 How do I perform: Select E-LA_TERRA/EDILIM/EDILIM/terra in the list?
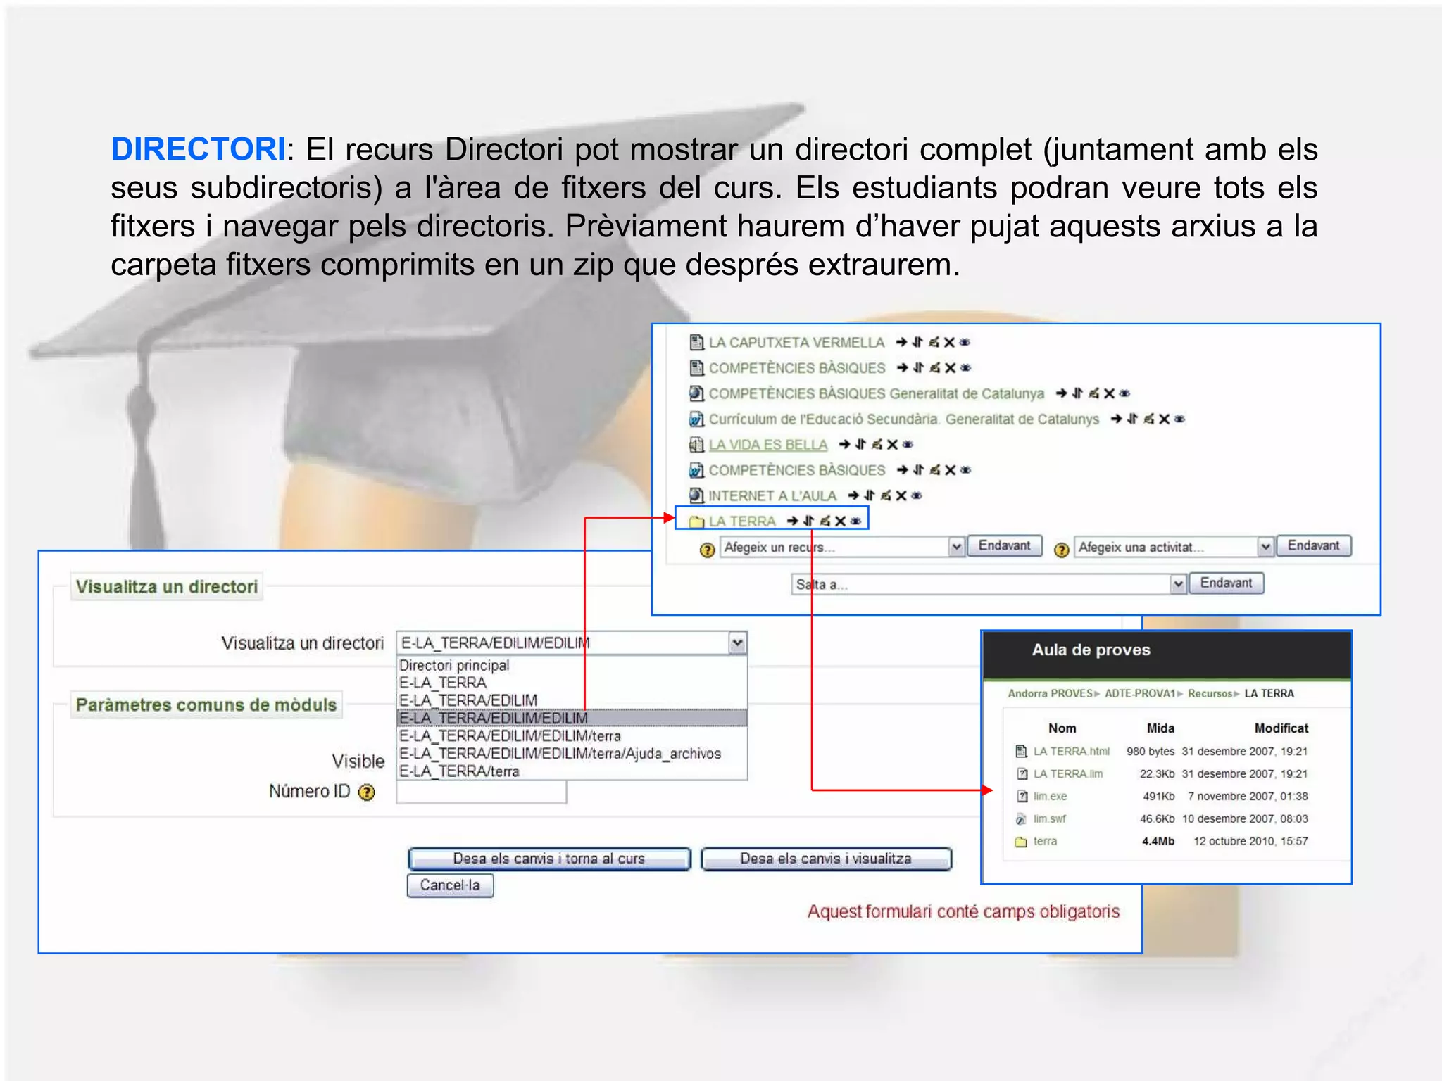(510, 736)
